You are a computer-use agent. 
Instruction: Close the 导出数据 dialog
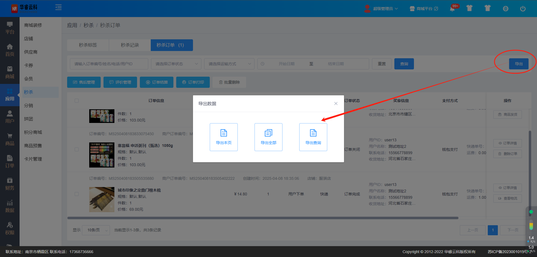tap(336, 103)
